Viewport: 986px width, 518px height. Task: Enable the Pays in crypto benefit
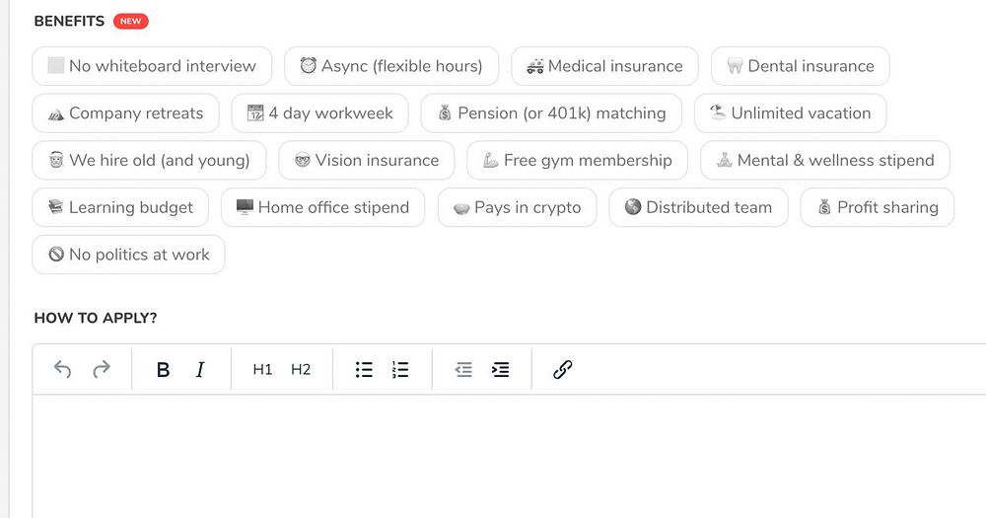point(517,208)
